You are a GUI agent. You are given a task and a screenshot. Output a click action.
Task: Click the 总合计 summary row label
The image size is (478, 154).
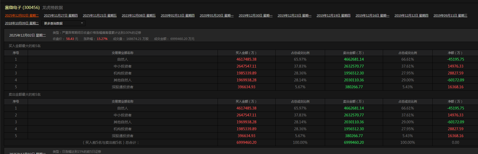(111, 142)
